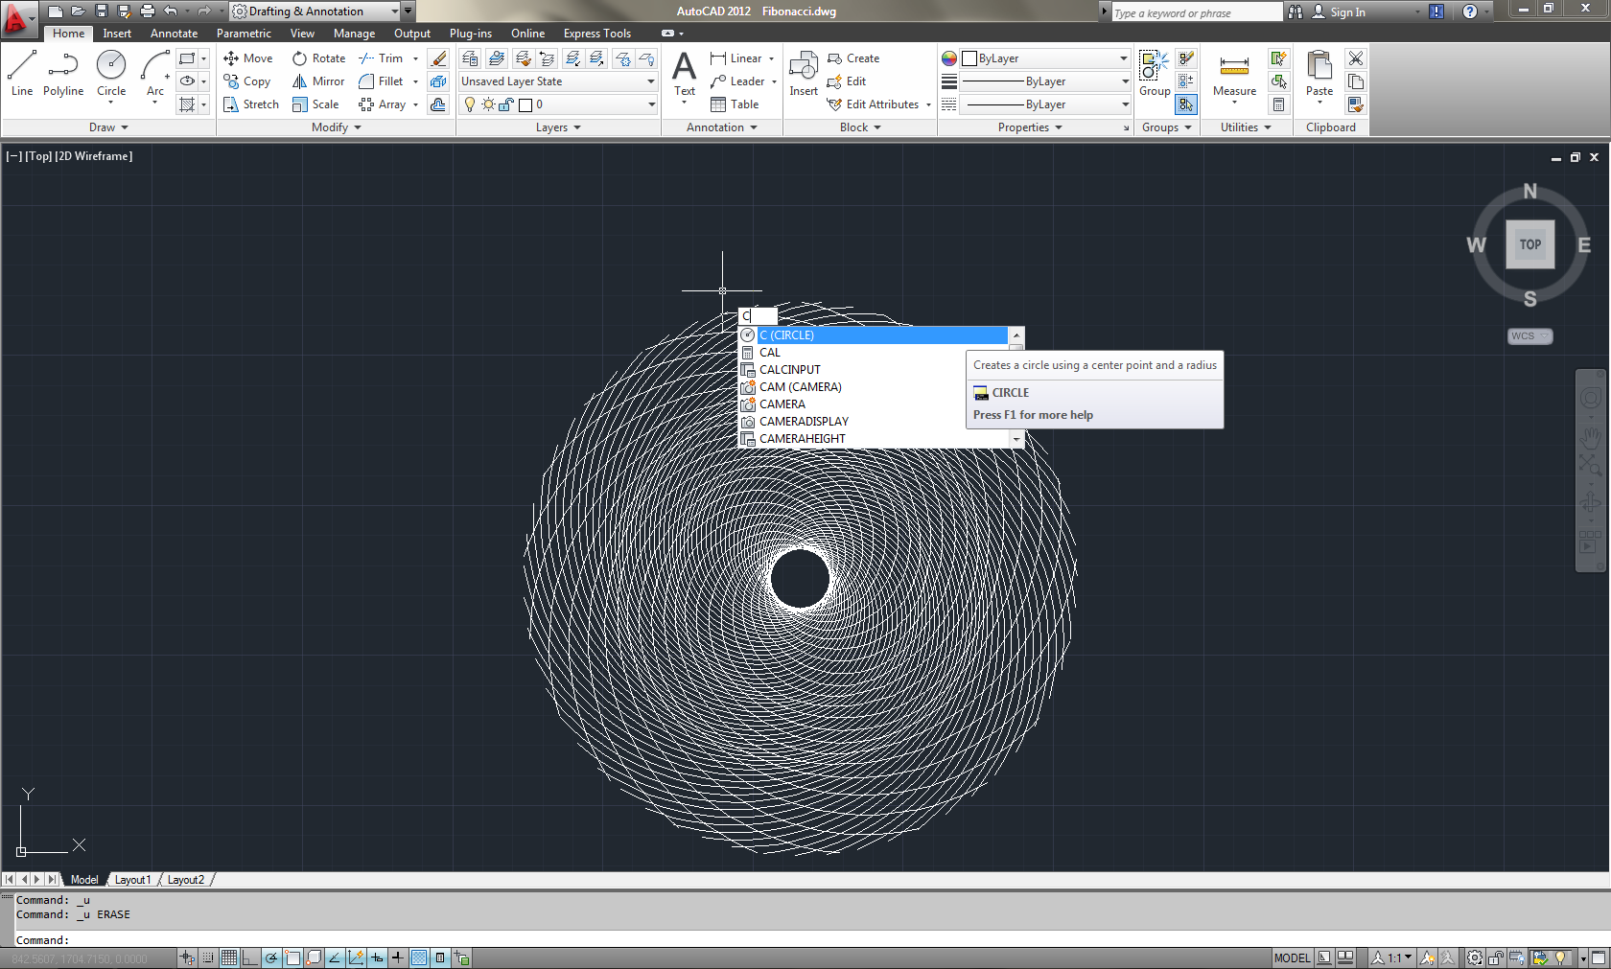1611x969 pixels.
Task: Click the Create block button
Action: coord(853,58)
